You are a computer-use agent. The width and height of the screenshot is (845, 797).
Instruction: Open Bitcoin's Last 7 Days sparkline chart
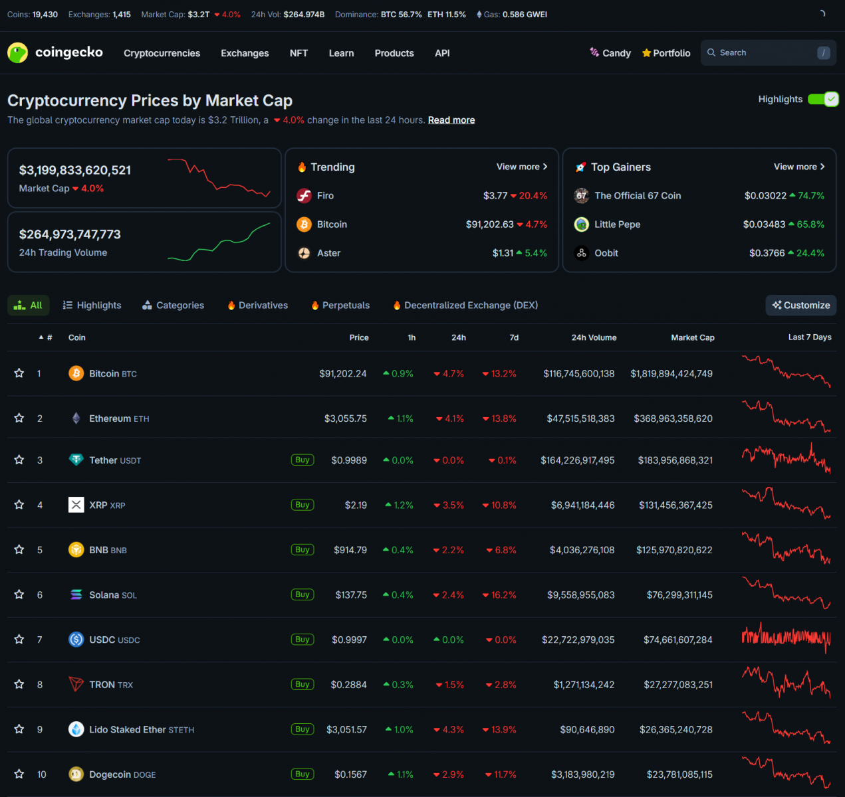[x=786, y=372]
